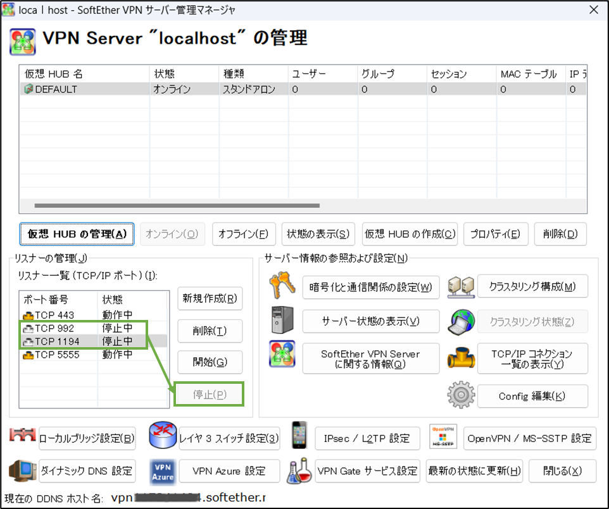Click the ポート番号 listener column header
The width and height of the screenshot is (609, 509).
59,300
